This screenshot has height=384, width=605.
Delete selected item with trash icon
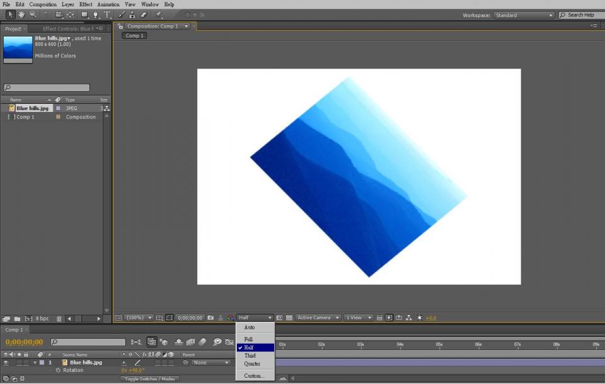[x=59, y=319]
